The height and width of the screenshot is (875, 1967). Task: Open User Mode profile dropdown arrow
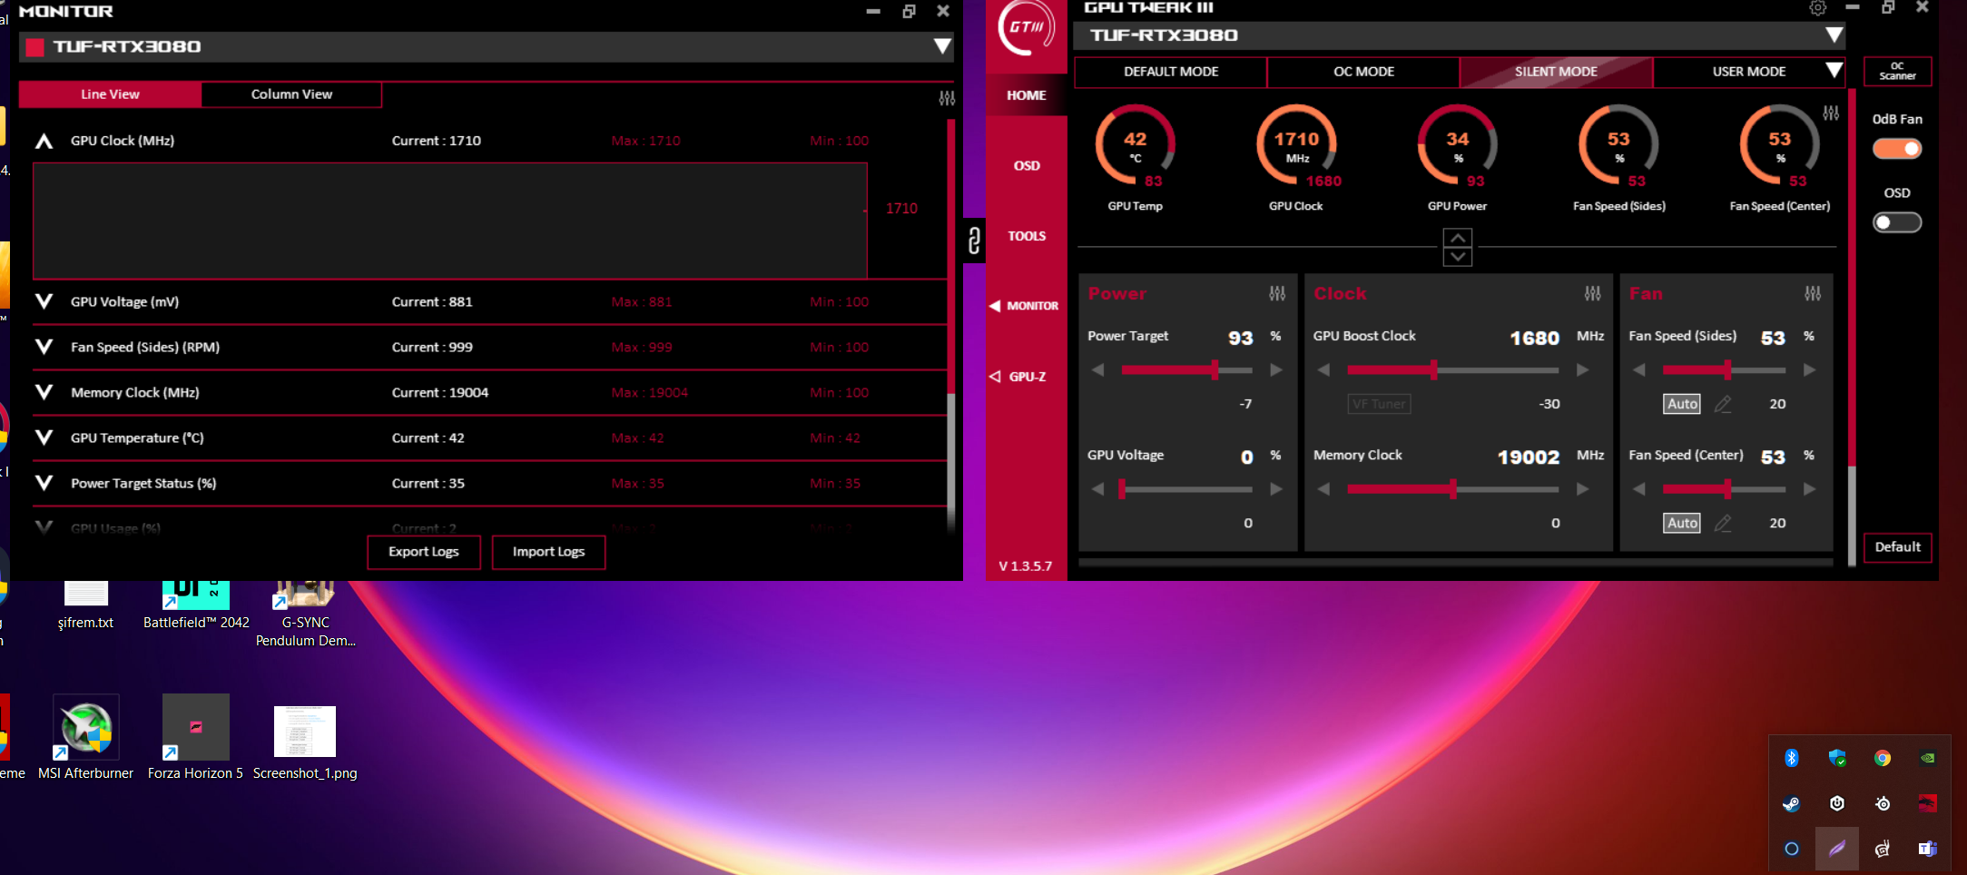(x=1834, y=71)
